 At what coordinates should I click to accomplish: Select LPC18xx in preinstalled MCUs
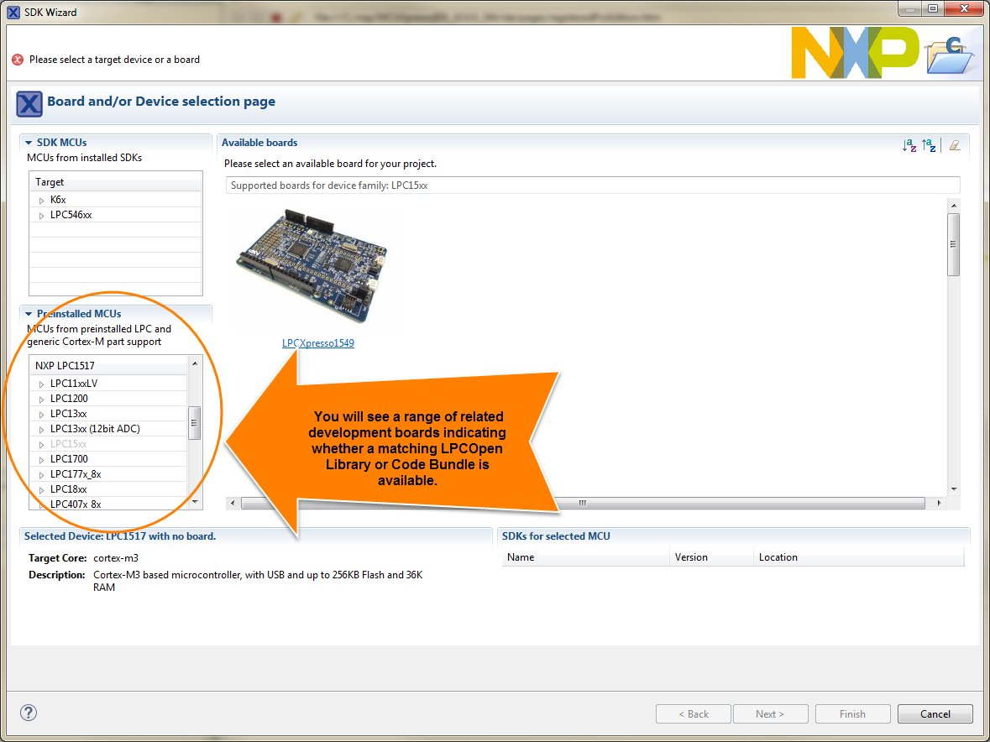[69, 489]
